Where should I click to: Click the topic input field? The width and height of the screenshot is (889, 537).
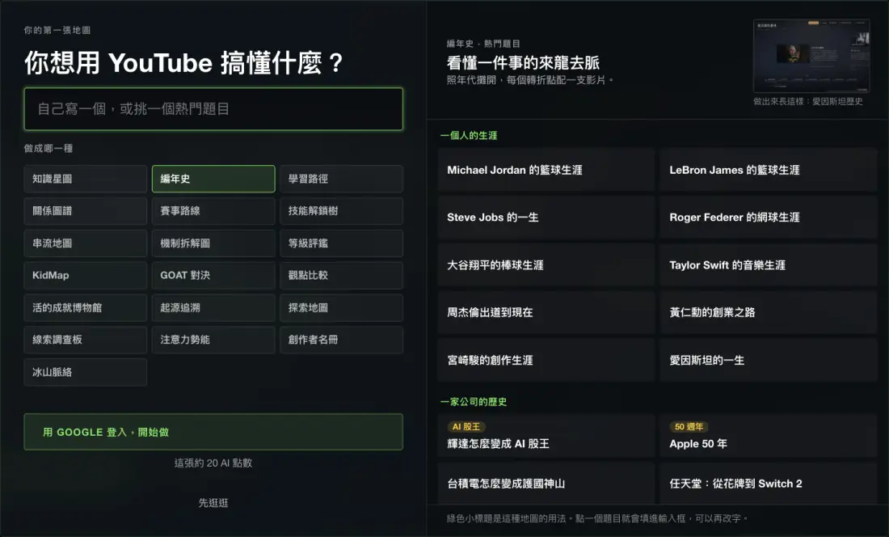pos(213,109)
